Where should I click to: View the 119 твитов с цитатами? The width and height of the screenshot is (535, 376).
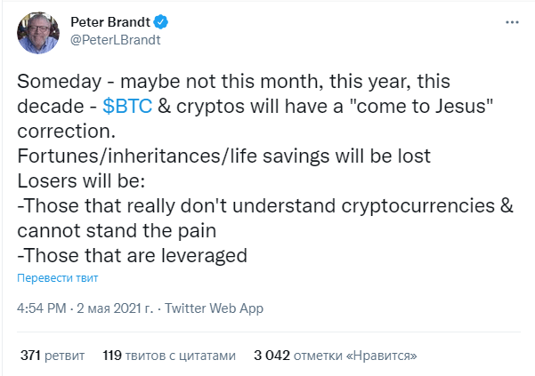coord(169,356)
